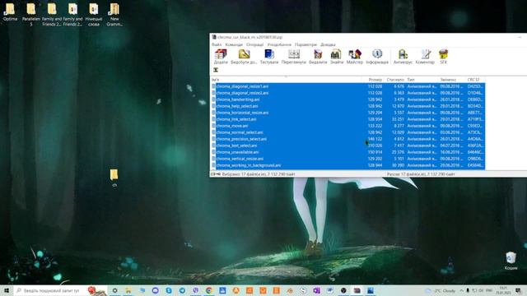Run the Антивірус (virus scan) tool

403,57
